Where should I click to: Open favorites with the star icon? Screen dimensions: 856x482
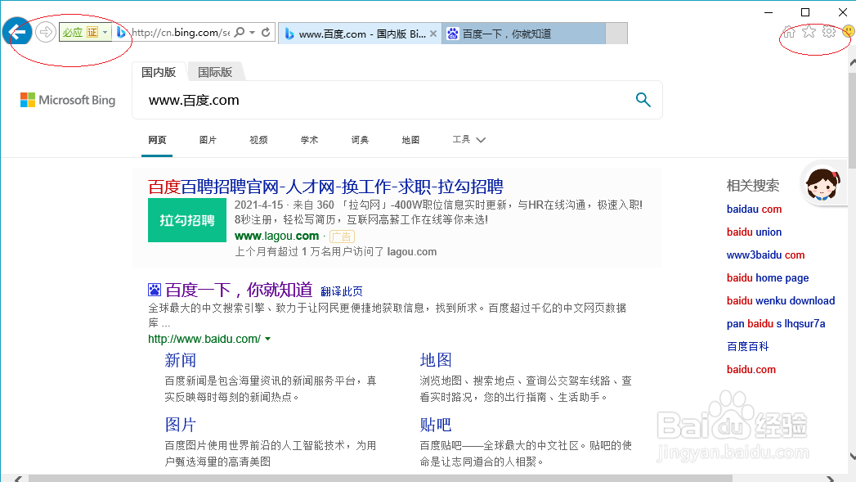pyautogui.click(x=809, y=32)
